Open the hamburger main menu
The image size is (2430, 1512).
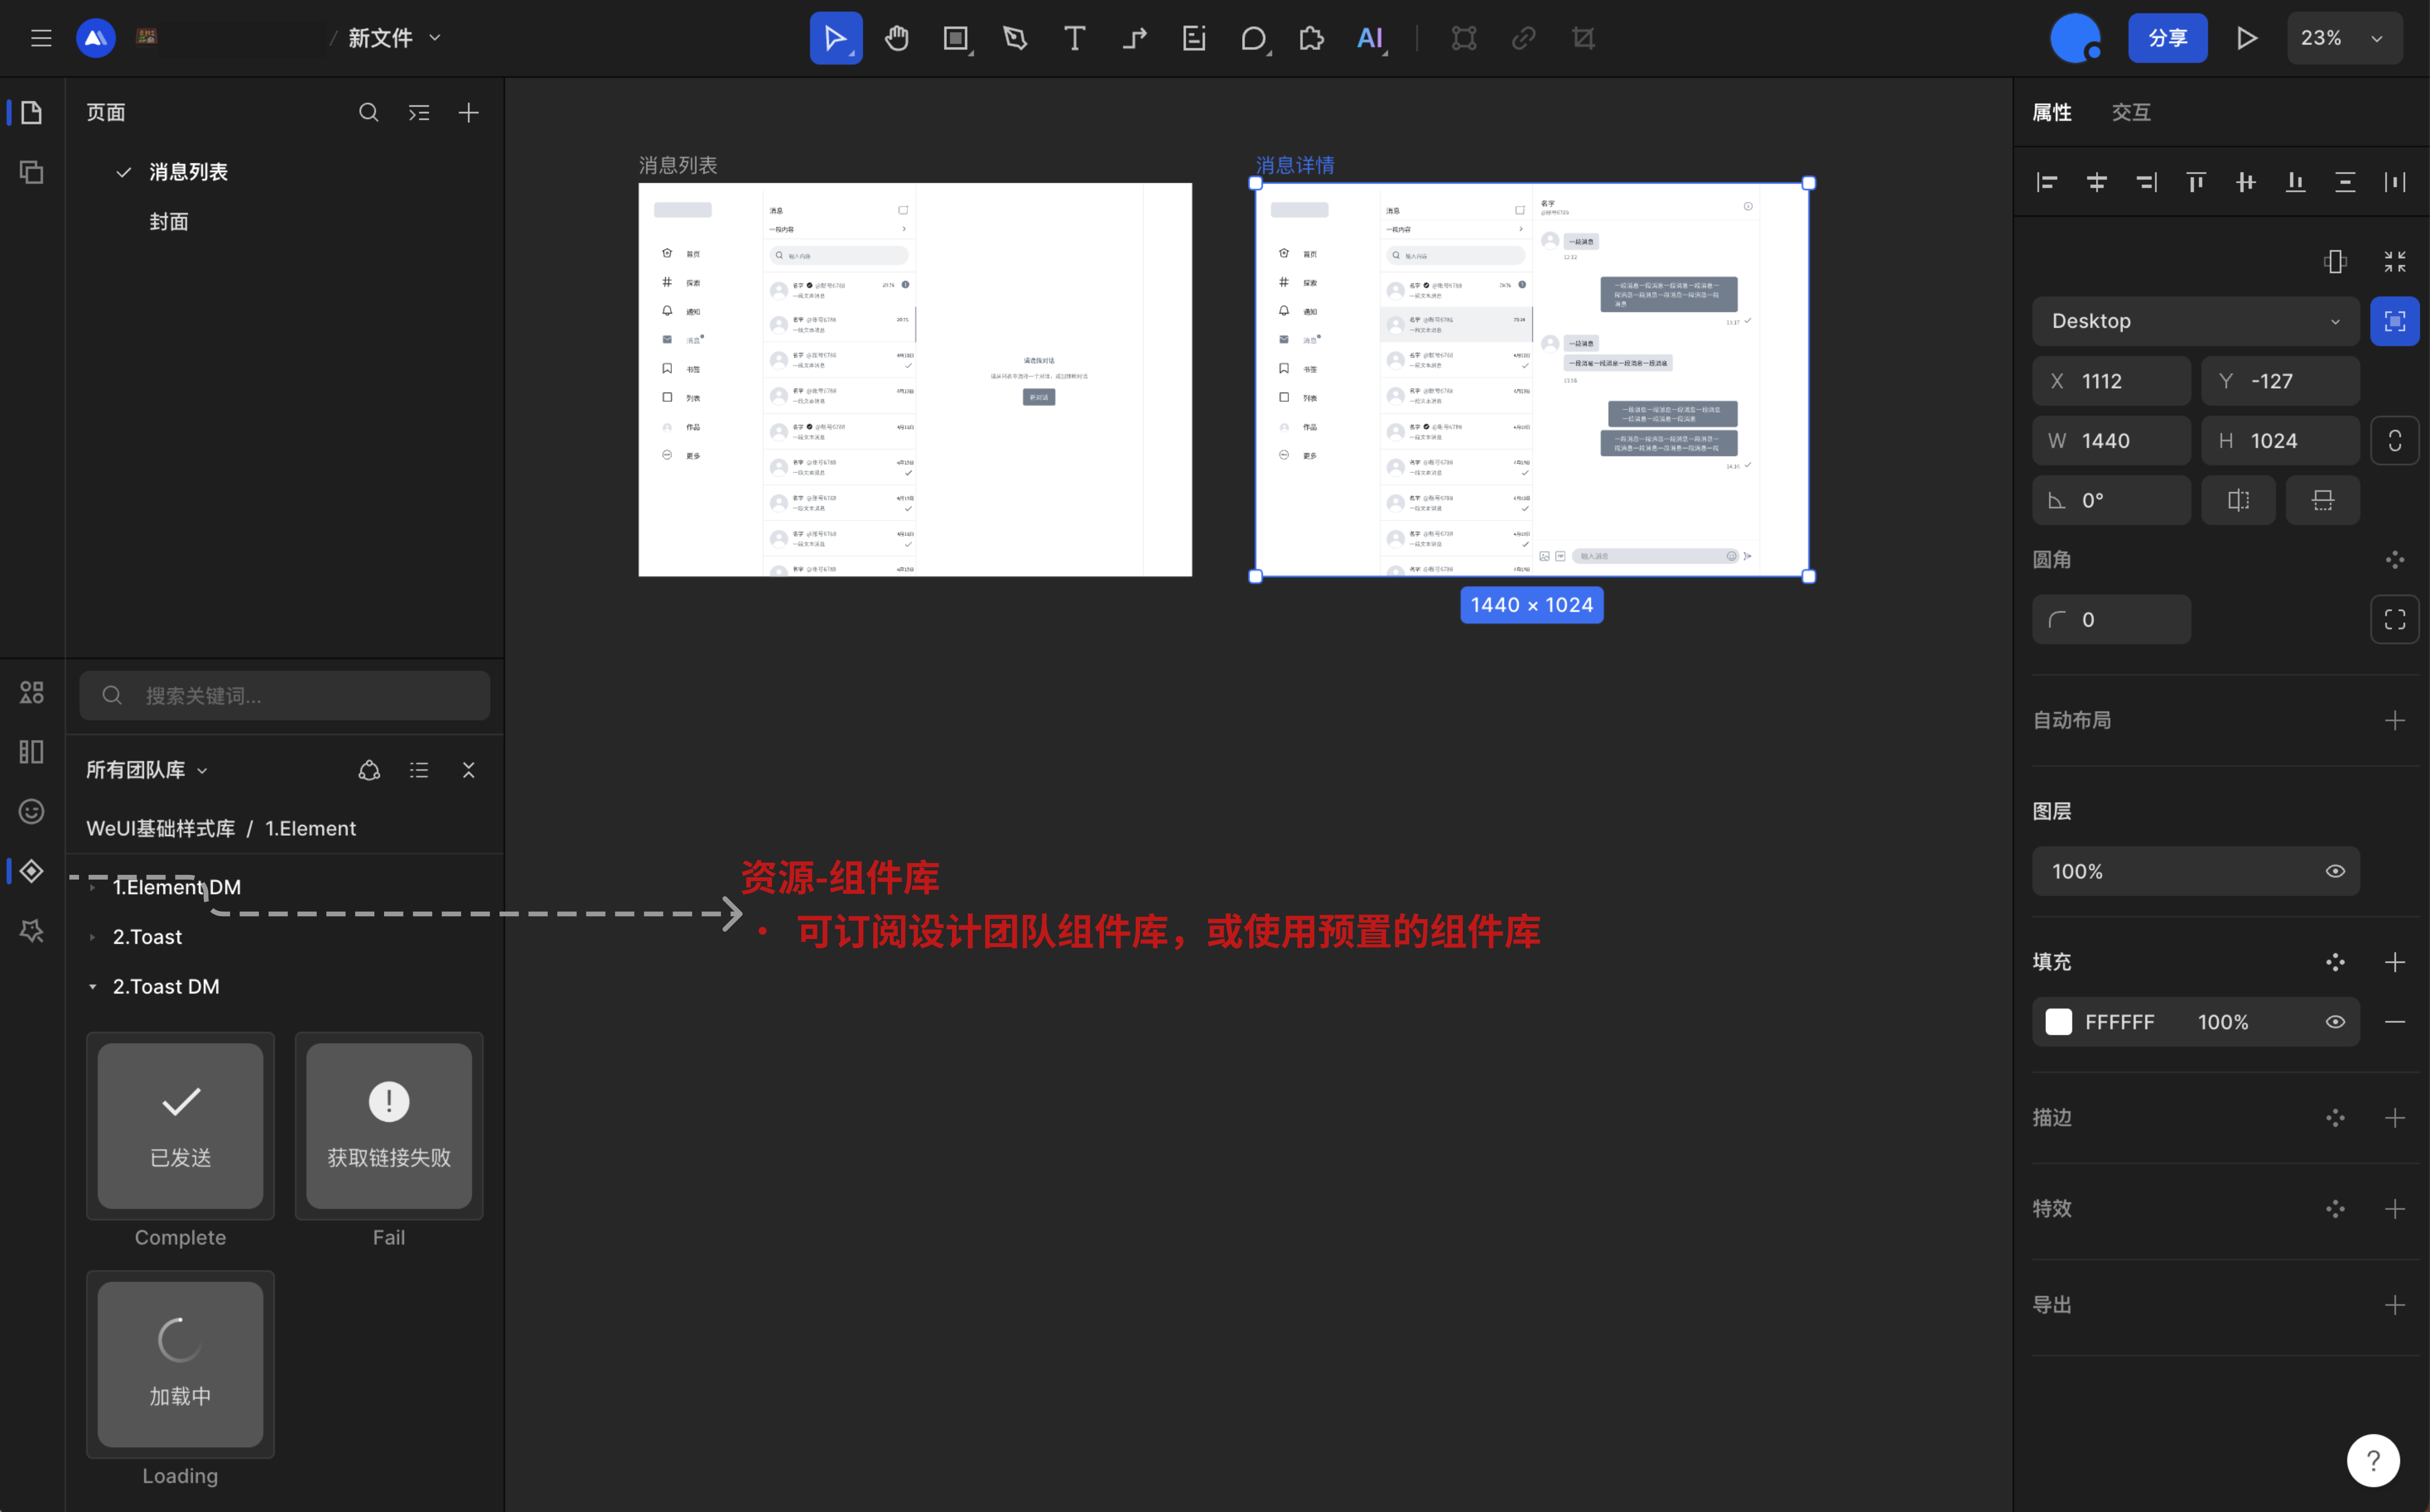[x=41, y=38]
